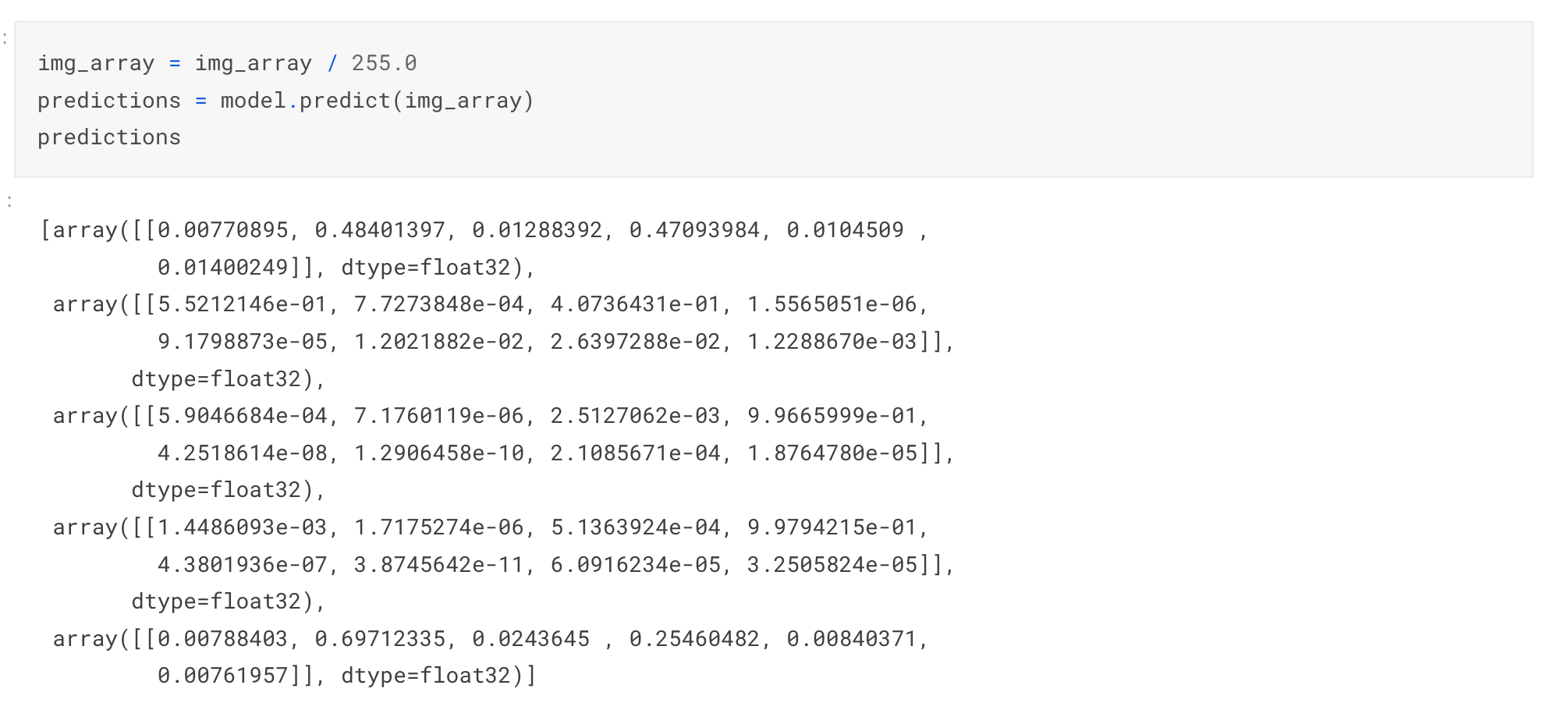Click the output value 0.48401397
This screenshot has width=1543, height=710.
(380, 230)
